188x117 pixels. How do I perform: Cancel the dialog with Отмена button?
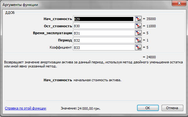(x=172, y=108)
